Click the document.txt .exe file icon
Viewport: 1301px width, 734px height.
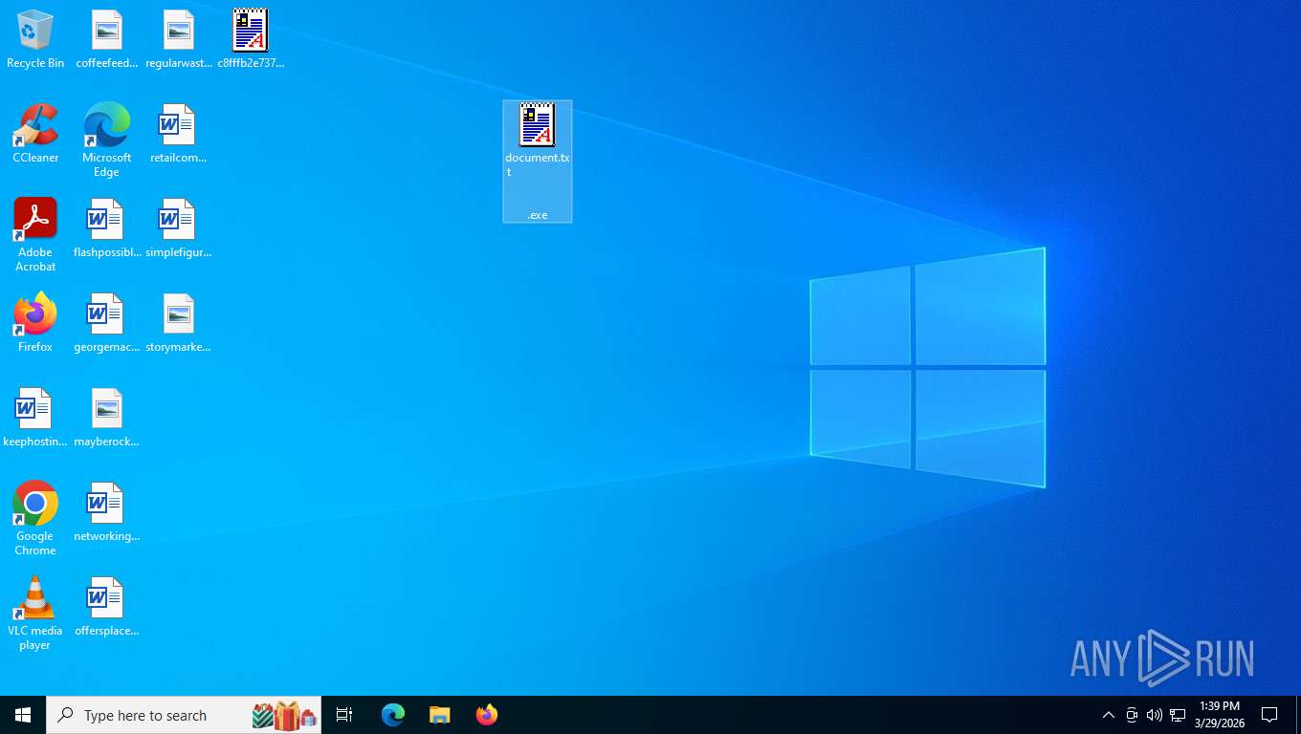click(538, 162)
